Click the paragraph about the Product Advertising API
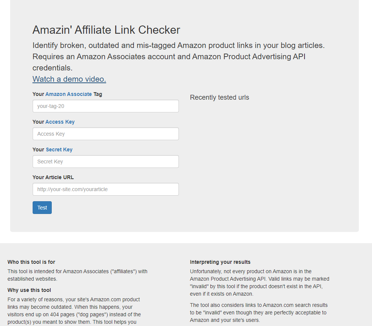372x326 pixels. (259, 283)
